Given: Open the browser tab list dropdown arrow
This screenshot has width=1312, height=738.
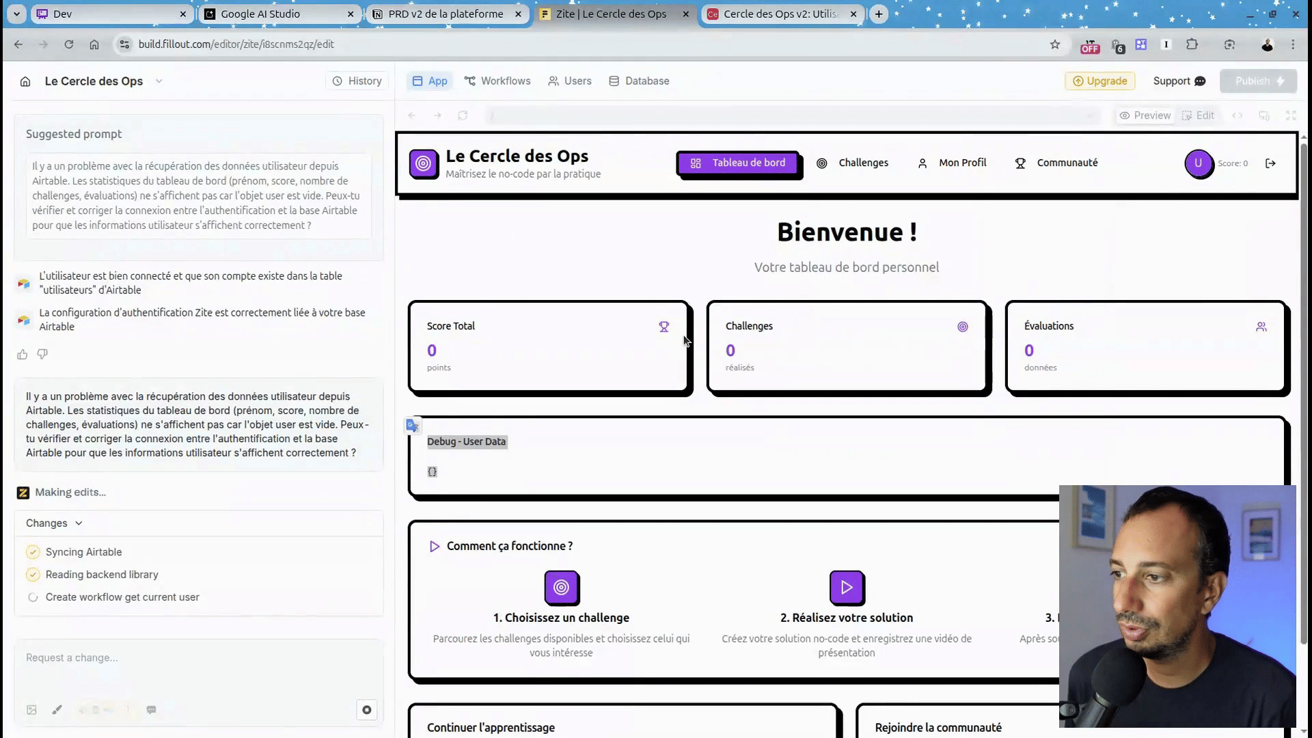Looking at the screenshot, I should (x=16, y=14).
